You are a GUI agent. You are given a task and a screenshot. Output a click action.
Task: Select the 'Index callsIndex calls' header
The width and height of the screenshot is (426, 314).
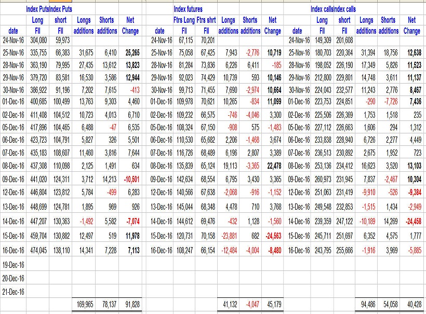coord(333,9)
